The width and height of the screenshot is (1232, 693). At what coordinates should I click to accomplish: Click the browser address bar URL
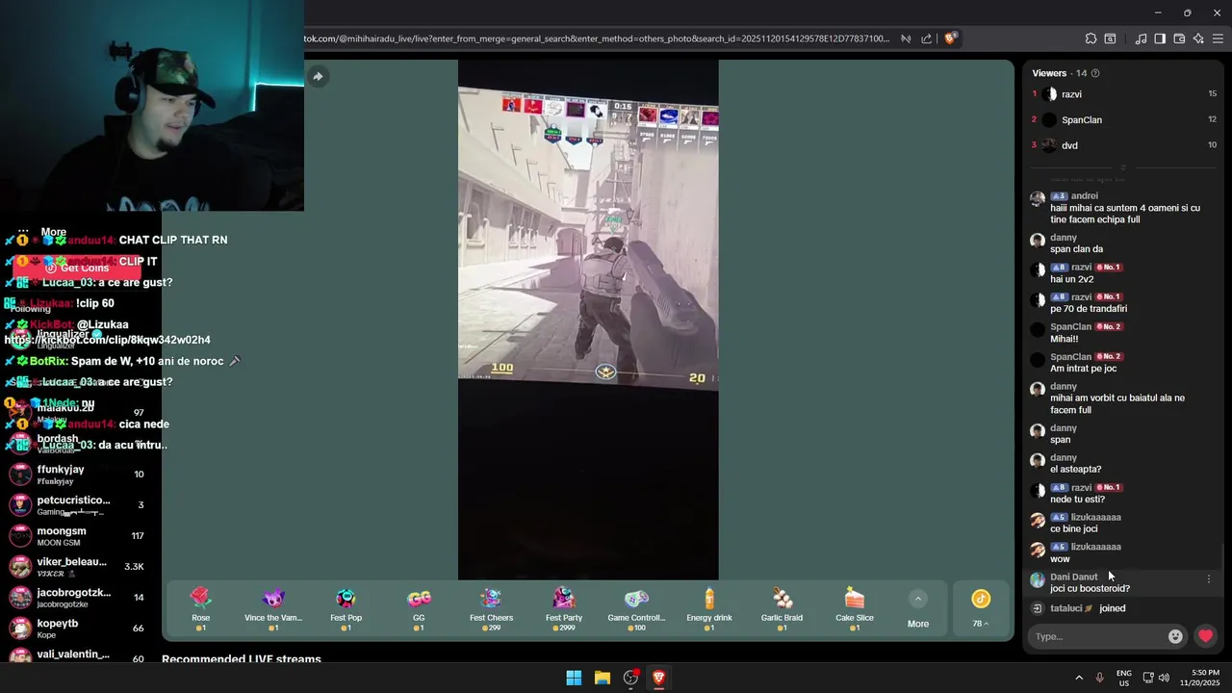[x=597, y=38]
